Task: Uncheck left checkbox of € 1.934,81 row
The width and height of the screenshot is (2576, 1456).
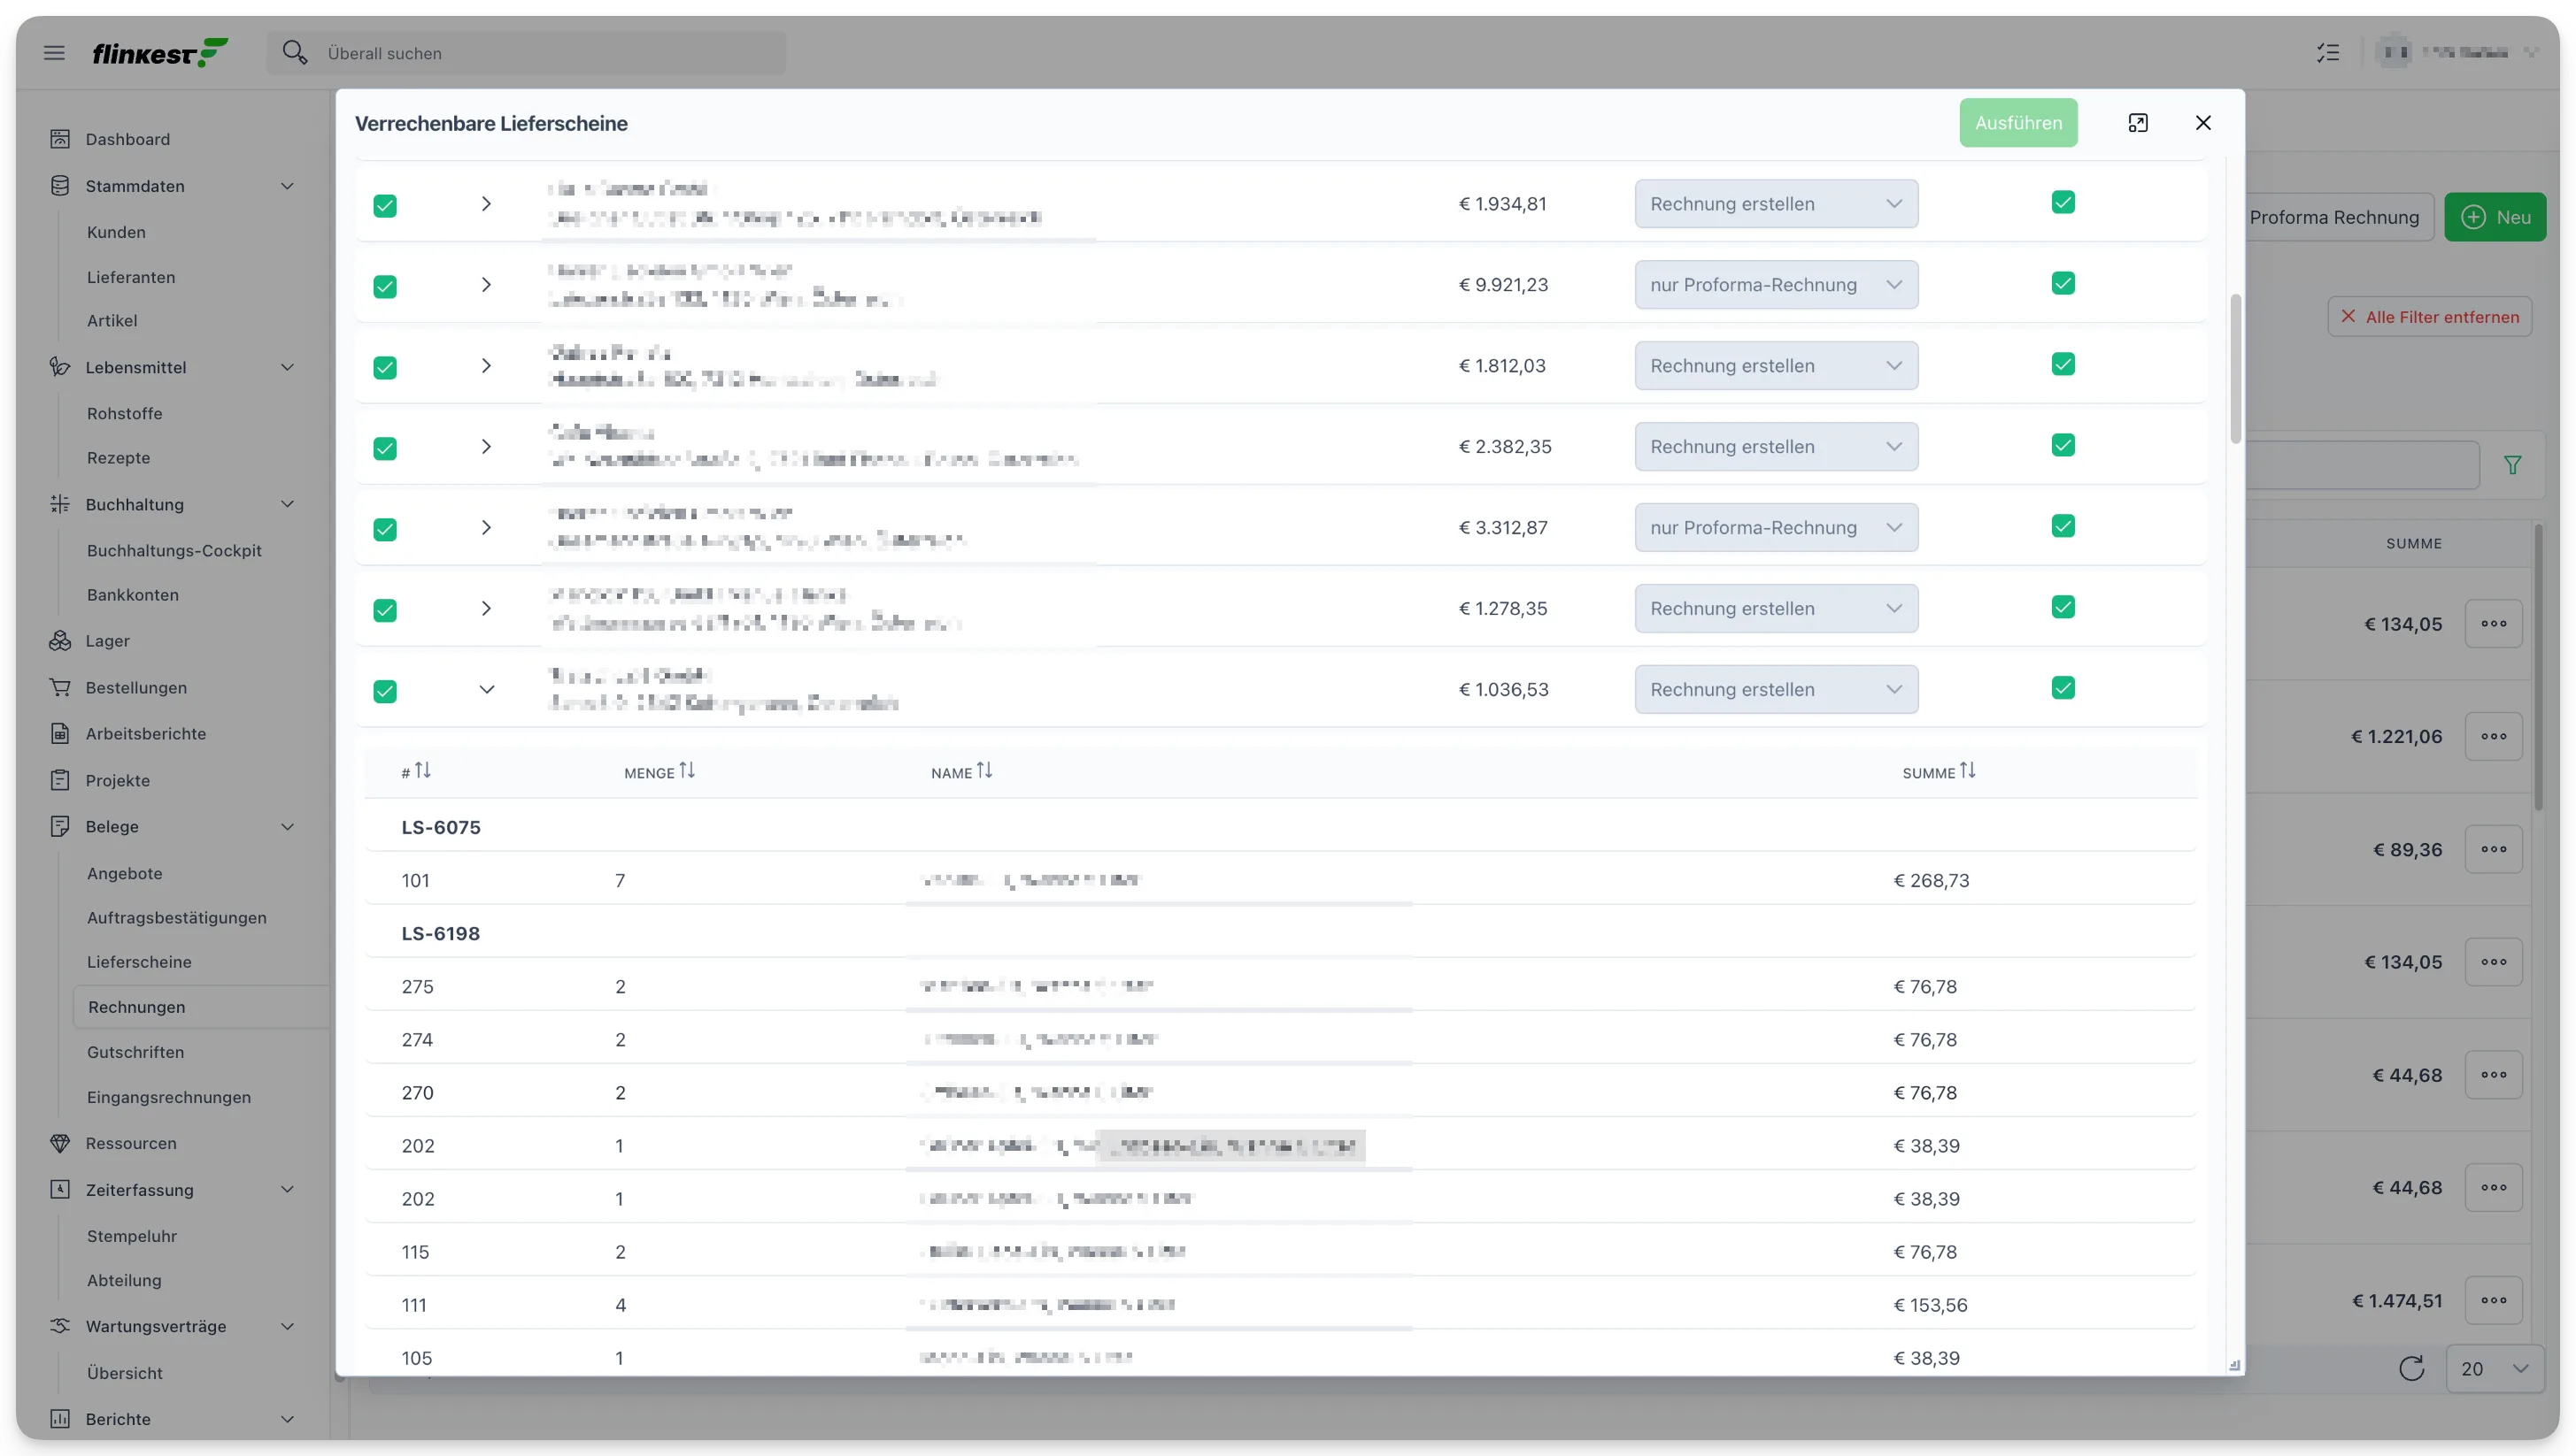Action: click(x=384, y=206)
